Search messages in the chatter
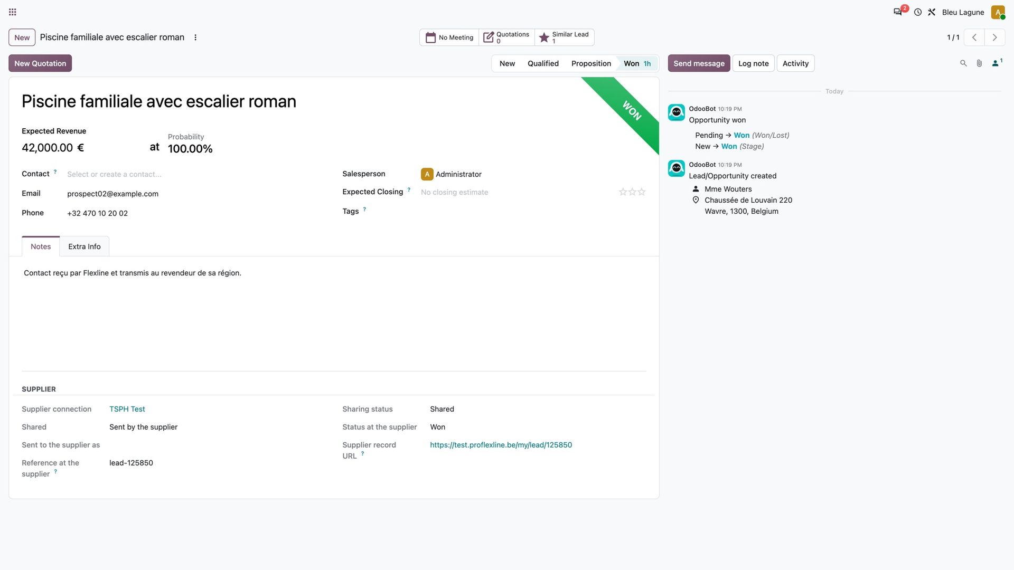This screenshot has height=570, width=1014. [x=963, y=63]
